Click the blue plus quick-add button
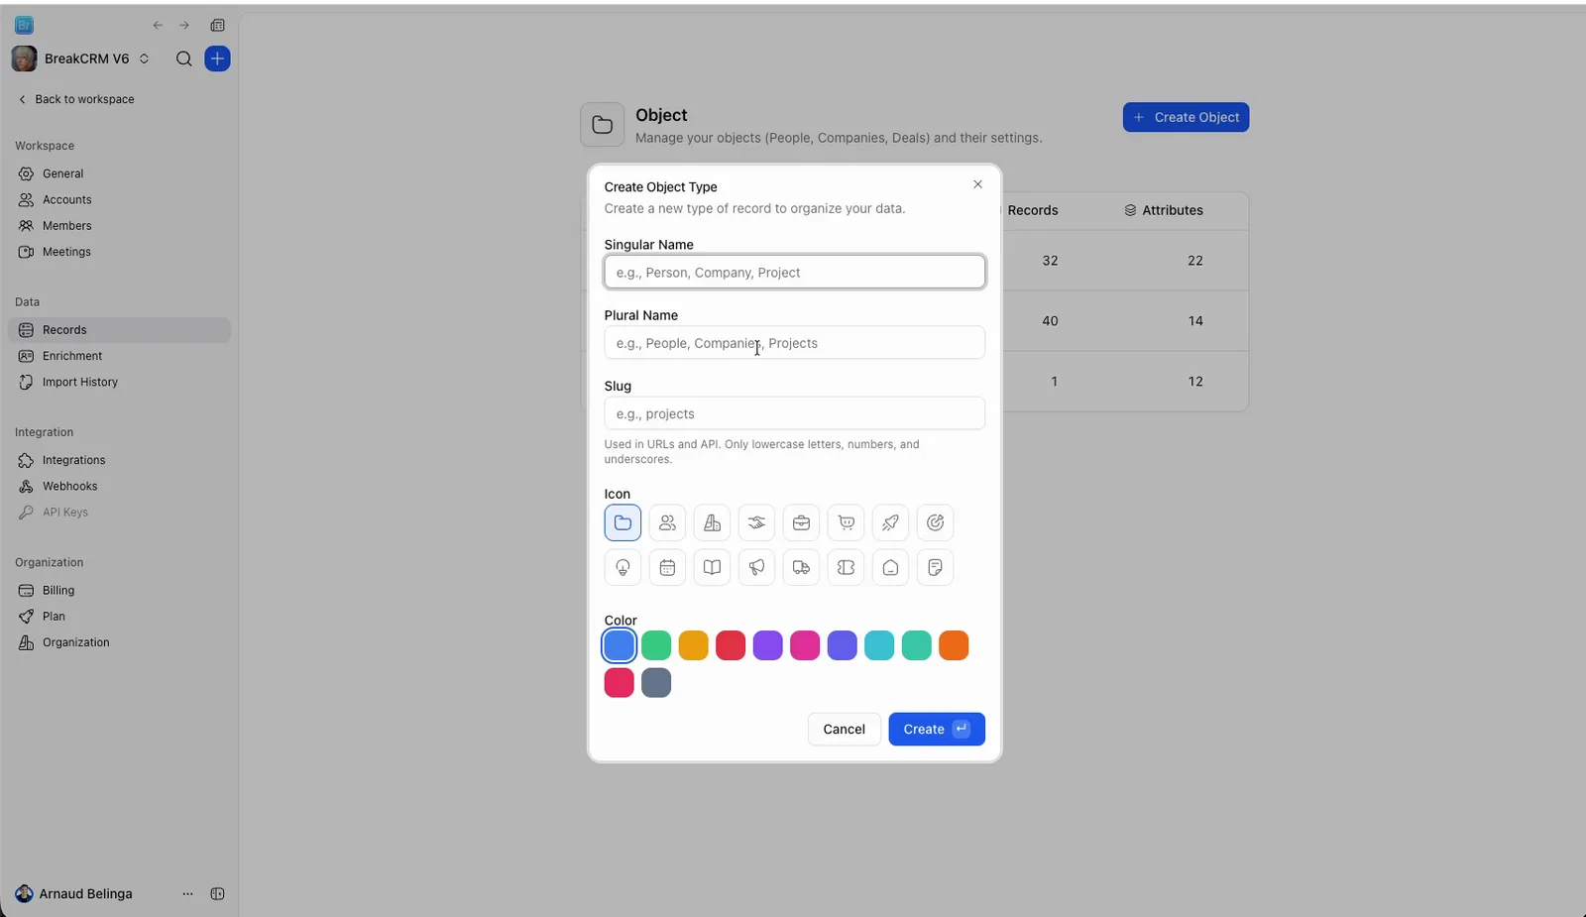Image resolution: width=1586 pixels, height=917 pixels. coord(217,58)
